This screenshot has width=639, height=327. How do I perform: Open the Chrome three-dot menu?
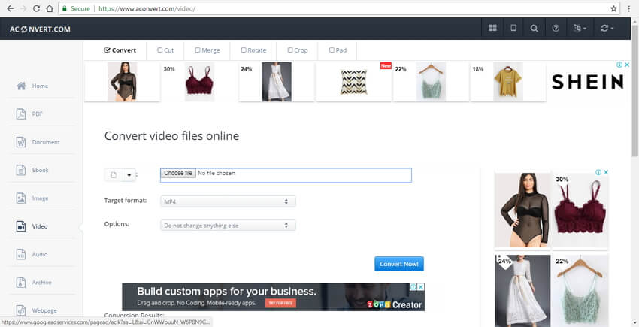(x=629, y=8)
